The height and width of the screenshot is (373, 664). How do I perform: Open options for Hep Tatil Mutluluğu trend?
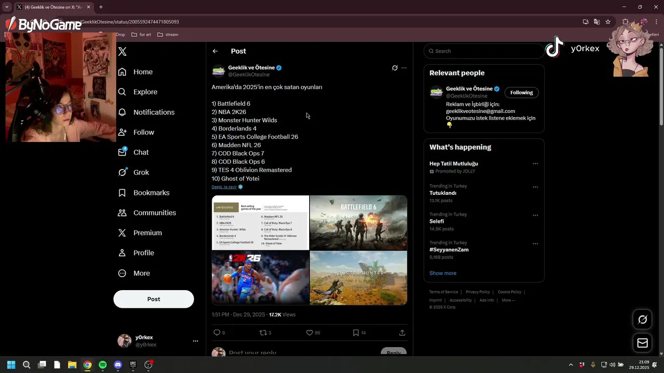tap(535, 164)
